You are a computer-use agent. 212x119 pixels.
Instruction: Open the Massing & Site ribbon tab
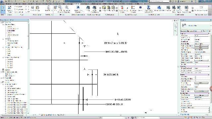[x=47, y=4]
